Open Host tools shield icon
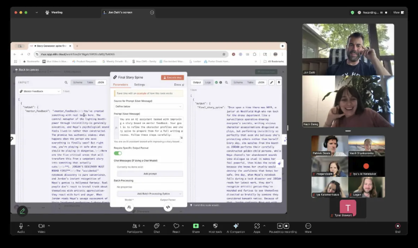This screenshot has width=418, height=248. [215, 226]
